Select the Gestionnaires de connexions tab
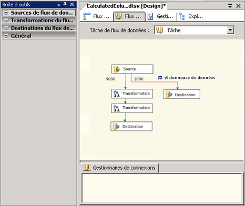The image size is (245, 206). pos(119,168)
